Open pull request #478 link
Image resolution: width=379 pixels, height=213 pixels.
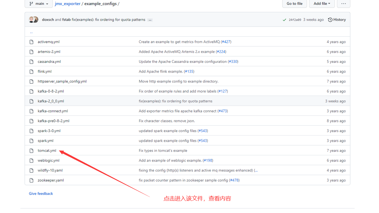coord(234,180)
